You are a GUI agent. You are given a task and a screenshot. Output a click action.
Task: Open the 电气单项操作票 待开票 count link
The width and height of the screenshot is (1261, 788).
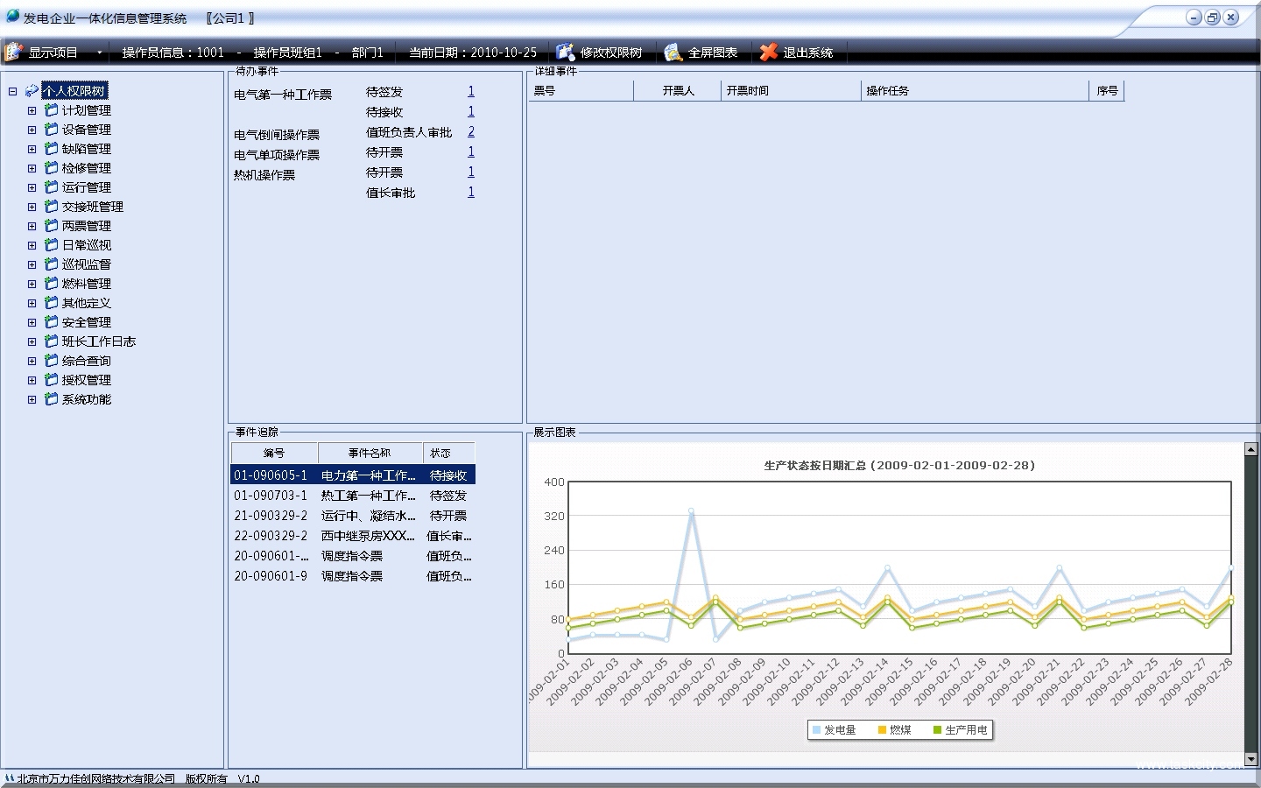(471, 151)
